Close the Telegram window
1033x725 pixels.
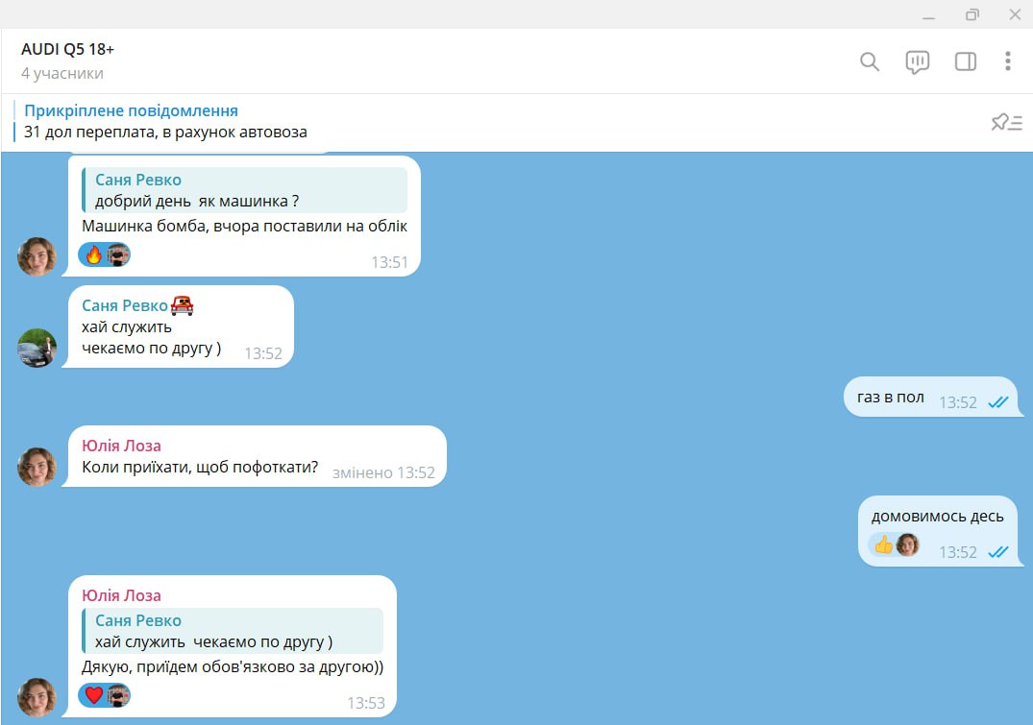1015,14
